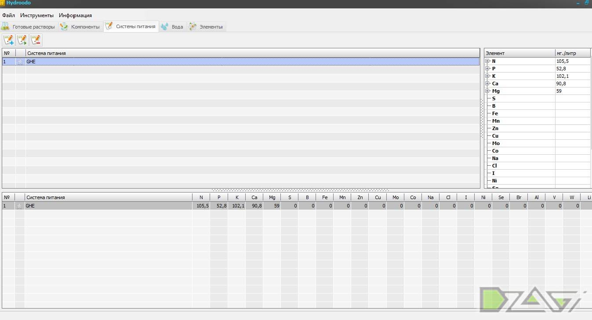This screenshot has width=592, height=320.
Task: Switch to the Вода tab
Action: click(x=172, y=27)
